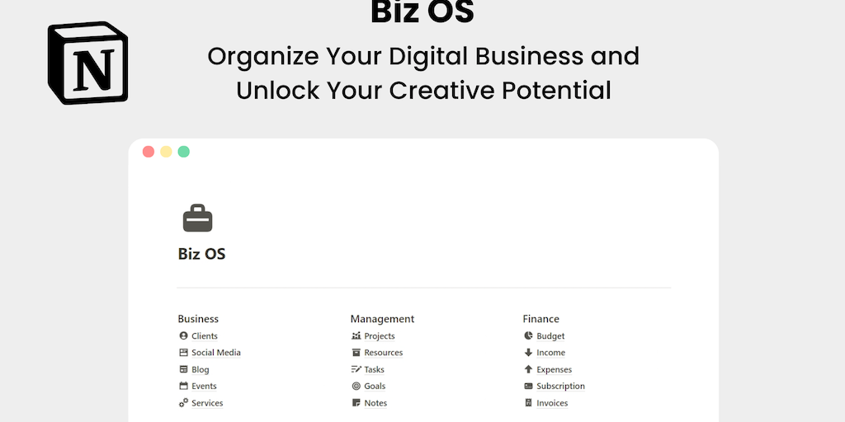The image size is (845, 422).
Task: Open the Subscription page link
Action: point(560,386)
